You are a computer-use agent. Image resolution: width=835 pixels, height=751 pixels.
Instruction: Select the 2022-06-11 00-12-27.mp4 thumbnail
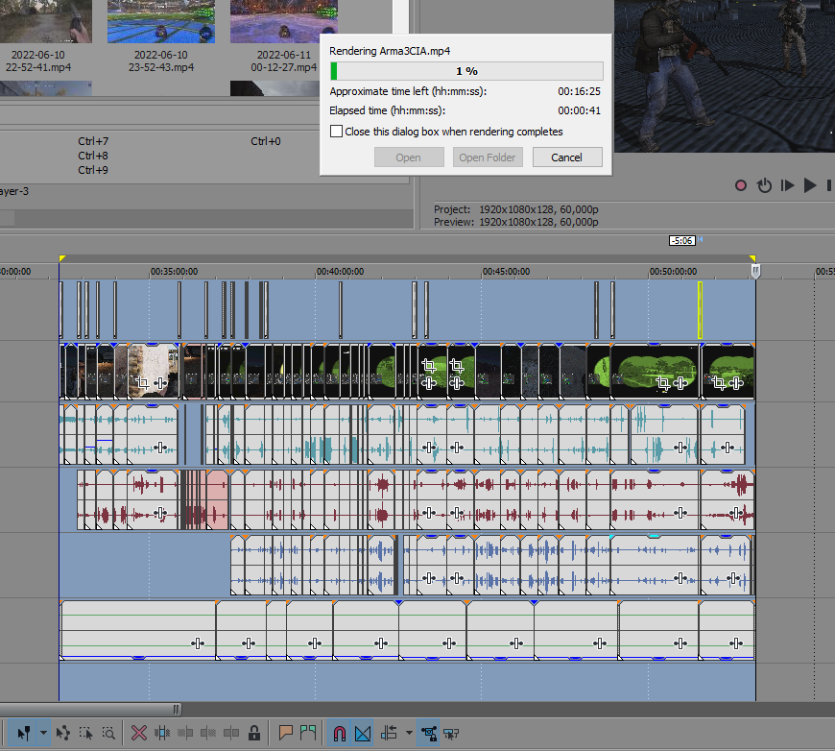[x=284, y=21]
